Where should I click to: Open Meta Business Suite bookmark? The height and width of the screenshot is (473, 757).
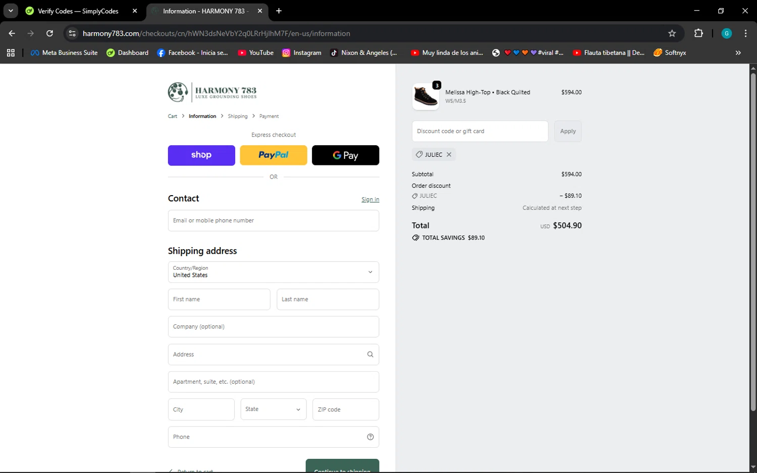(64, 52)
